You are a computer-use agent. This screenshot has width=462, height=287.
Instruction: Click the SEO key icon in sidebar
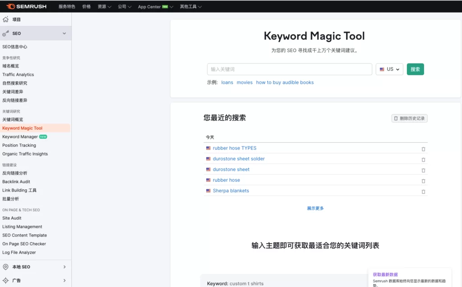5,33
